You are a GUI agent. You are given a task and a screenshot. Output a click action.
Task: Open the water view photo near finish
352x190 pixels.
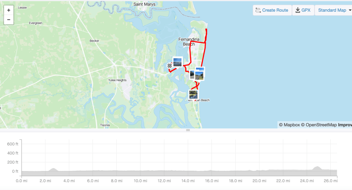(177, 62)
